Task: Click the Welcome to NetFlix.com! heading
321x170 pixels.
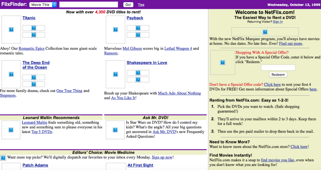Action: point(265,12)
